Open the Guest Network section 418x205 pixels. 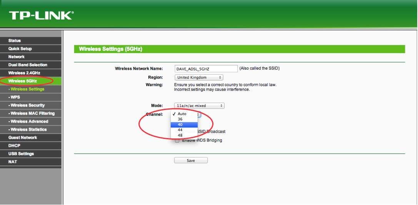coord(31,138)
